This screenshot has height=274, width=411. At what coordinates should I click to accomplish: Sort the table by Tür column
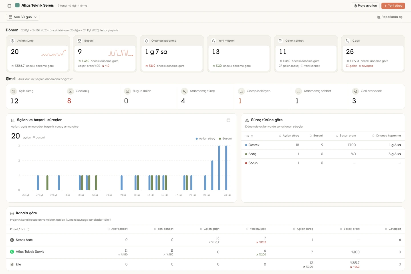pos(249,136)
